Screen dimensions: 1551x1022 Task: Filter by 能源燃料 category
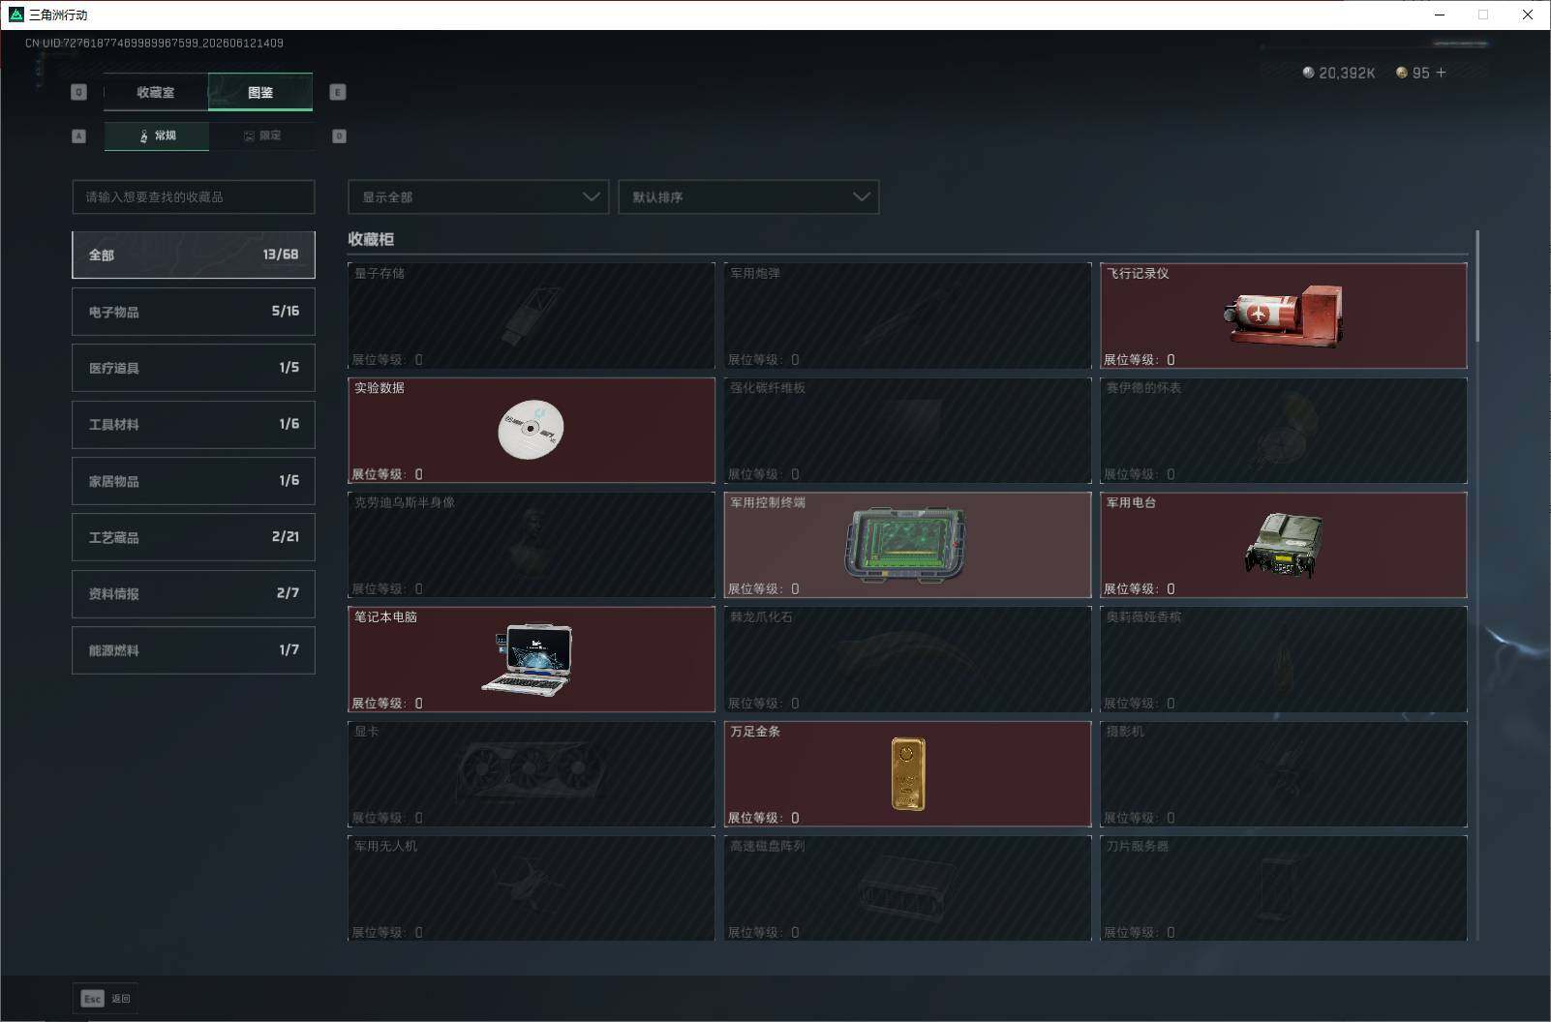(x=194, y=650)
